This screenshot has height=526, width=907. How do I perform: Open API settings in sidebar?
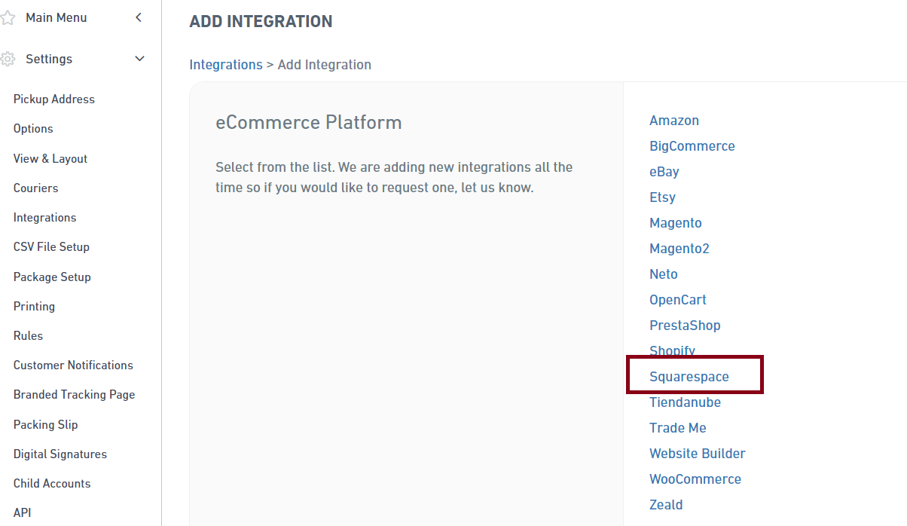(22, 513)
